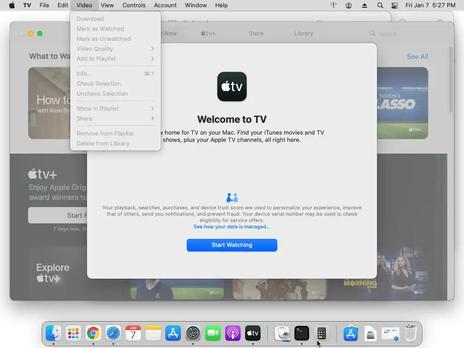Open the Help menu
This screenshot has width=464, height=348.
coord(221,5)
